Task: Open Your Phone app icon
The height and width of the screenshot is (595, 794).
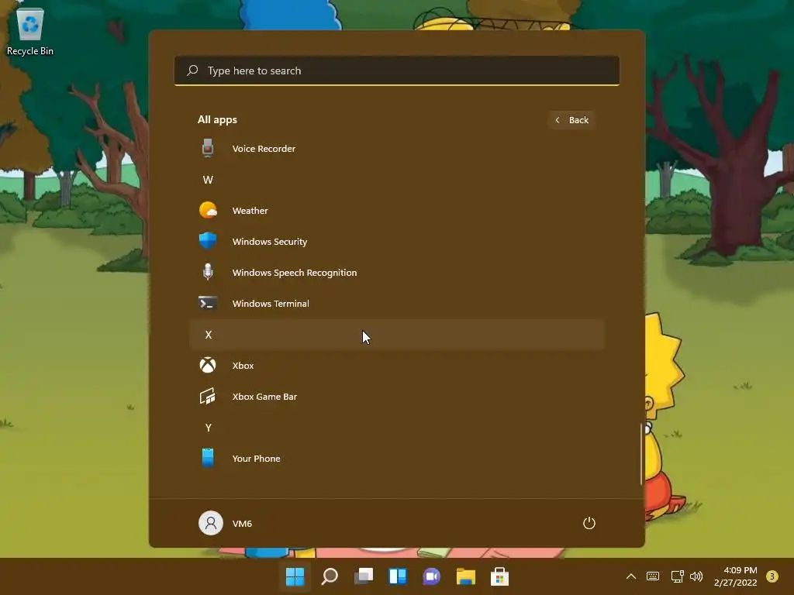Action: click(x=208, y=458)
